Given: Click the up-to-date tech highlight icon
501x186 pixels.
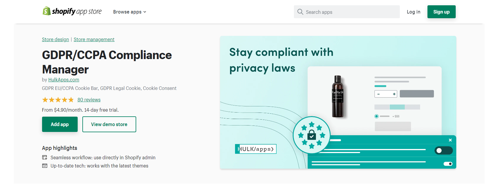Looking at the screenshot, I should pos(45,166).
